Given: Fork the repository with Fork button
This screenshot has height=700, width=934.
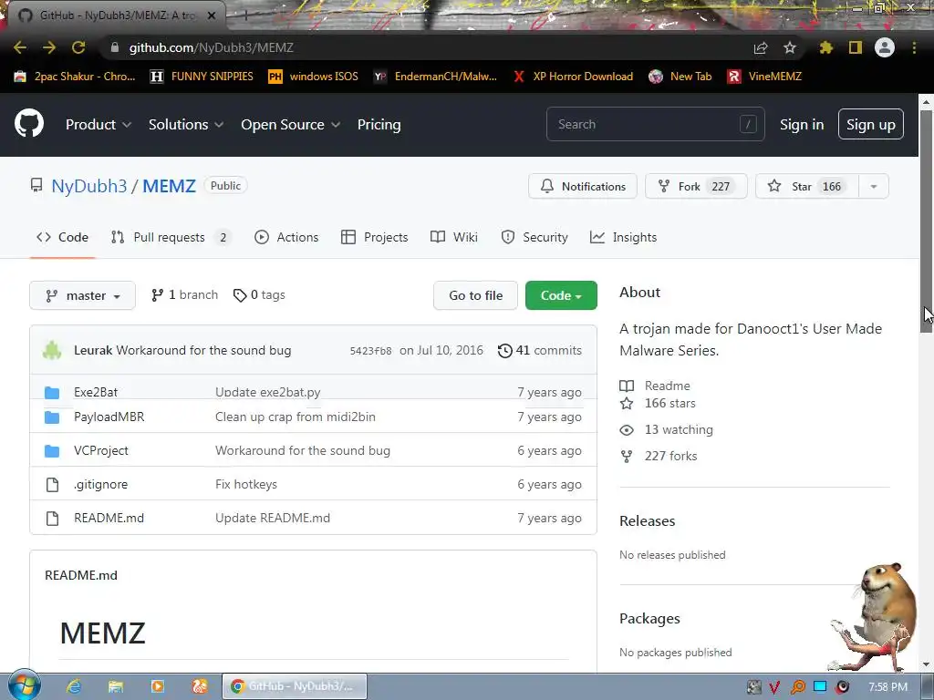Looking at the screenshot, I should click(x=696, y=186).
